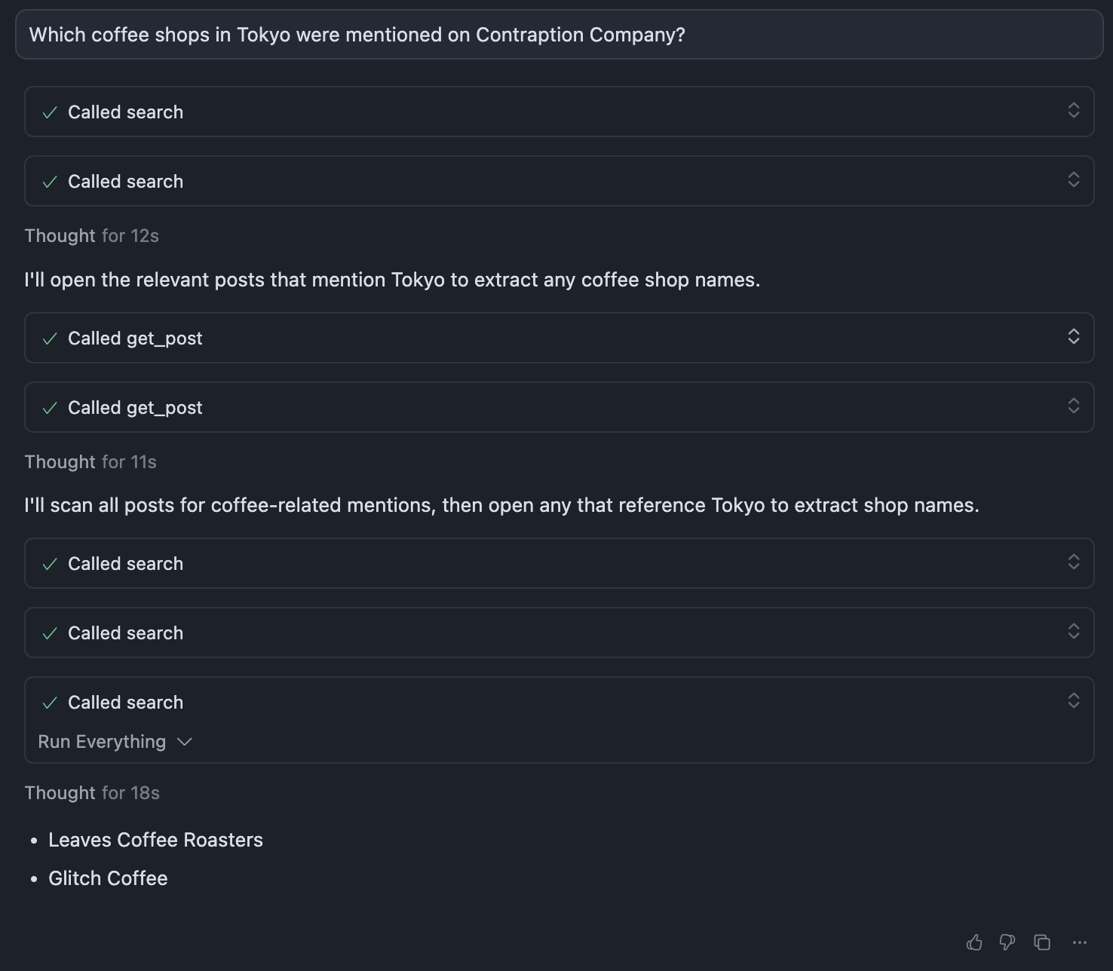Select the Tokyo coffee shops question text
Screen dimensions: 1113x971
356,34
